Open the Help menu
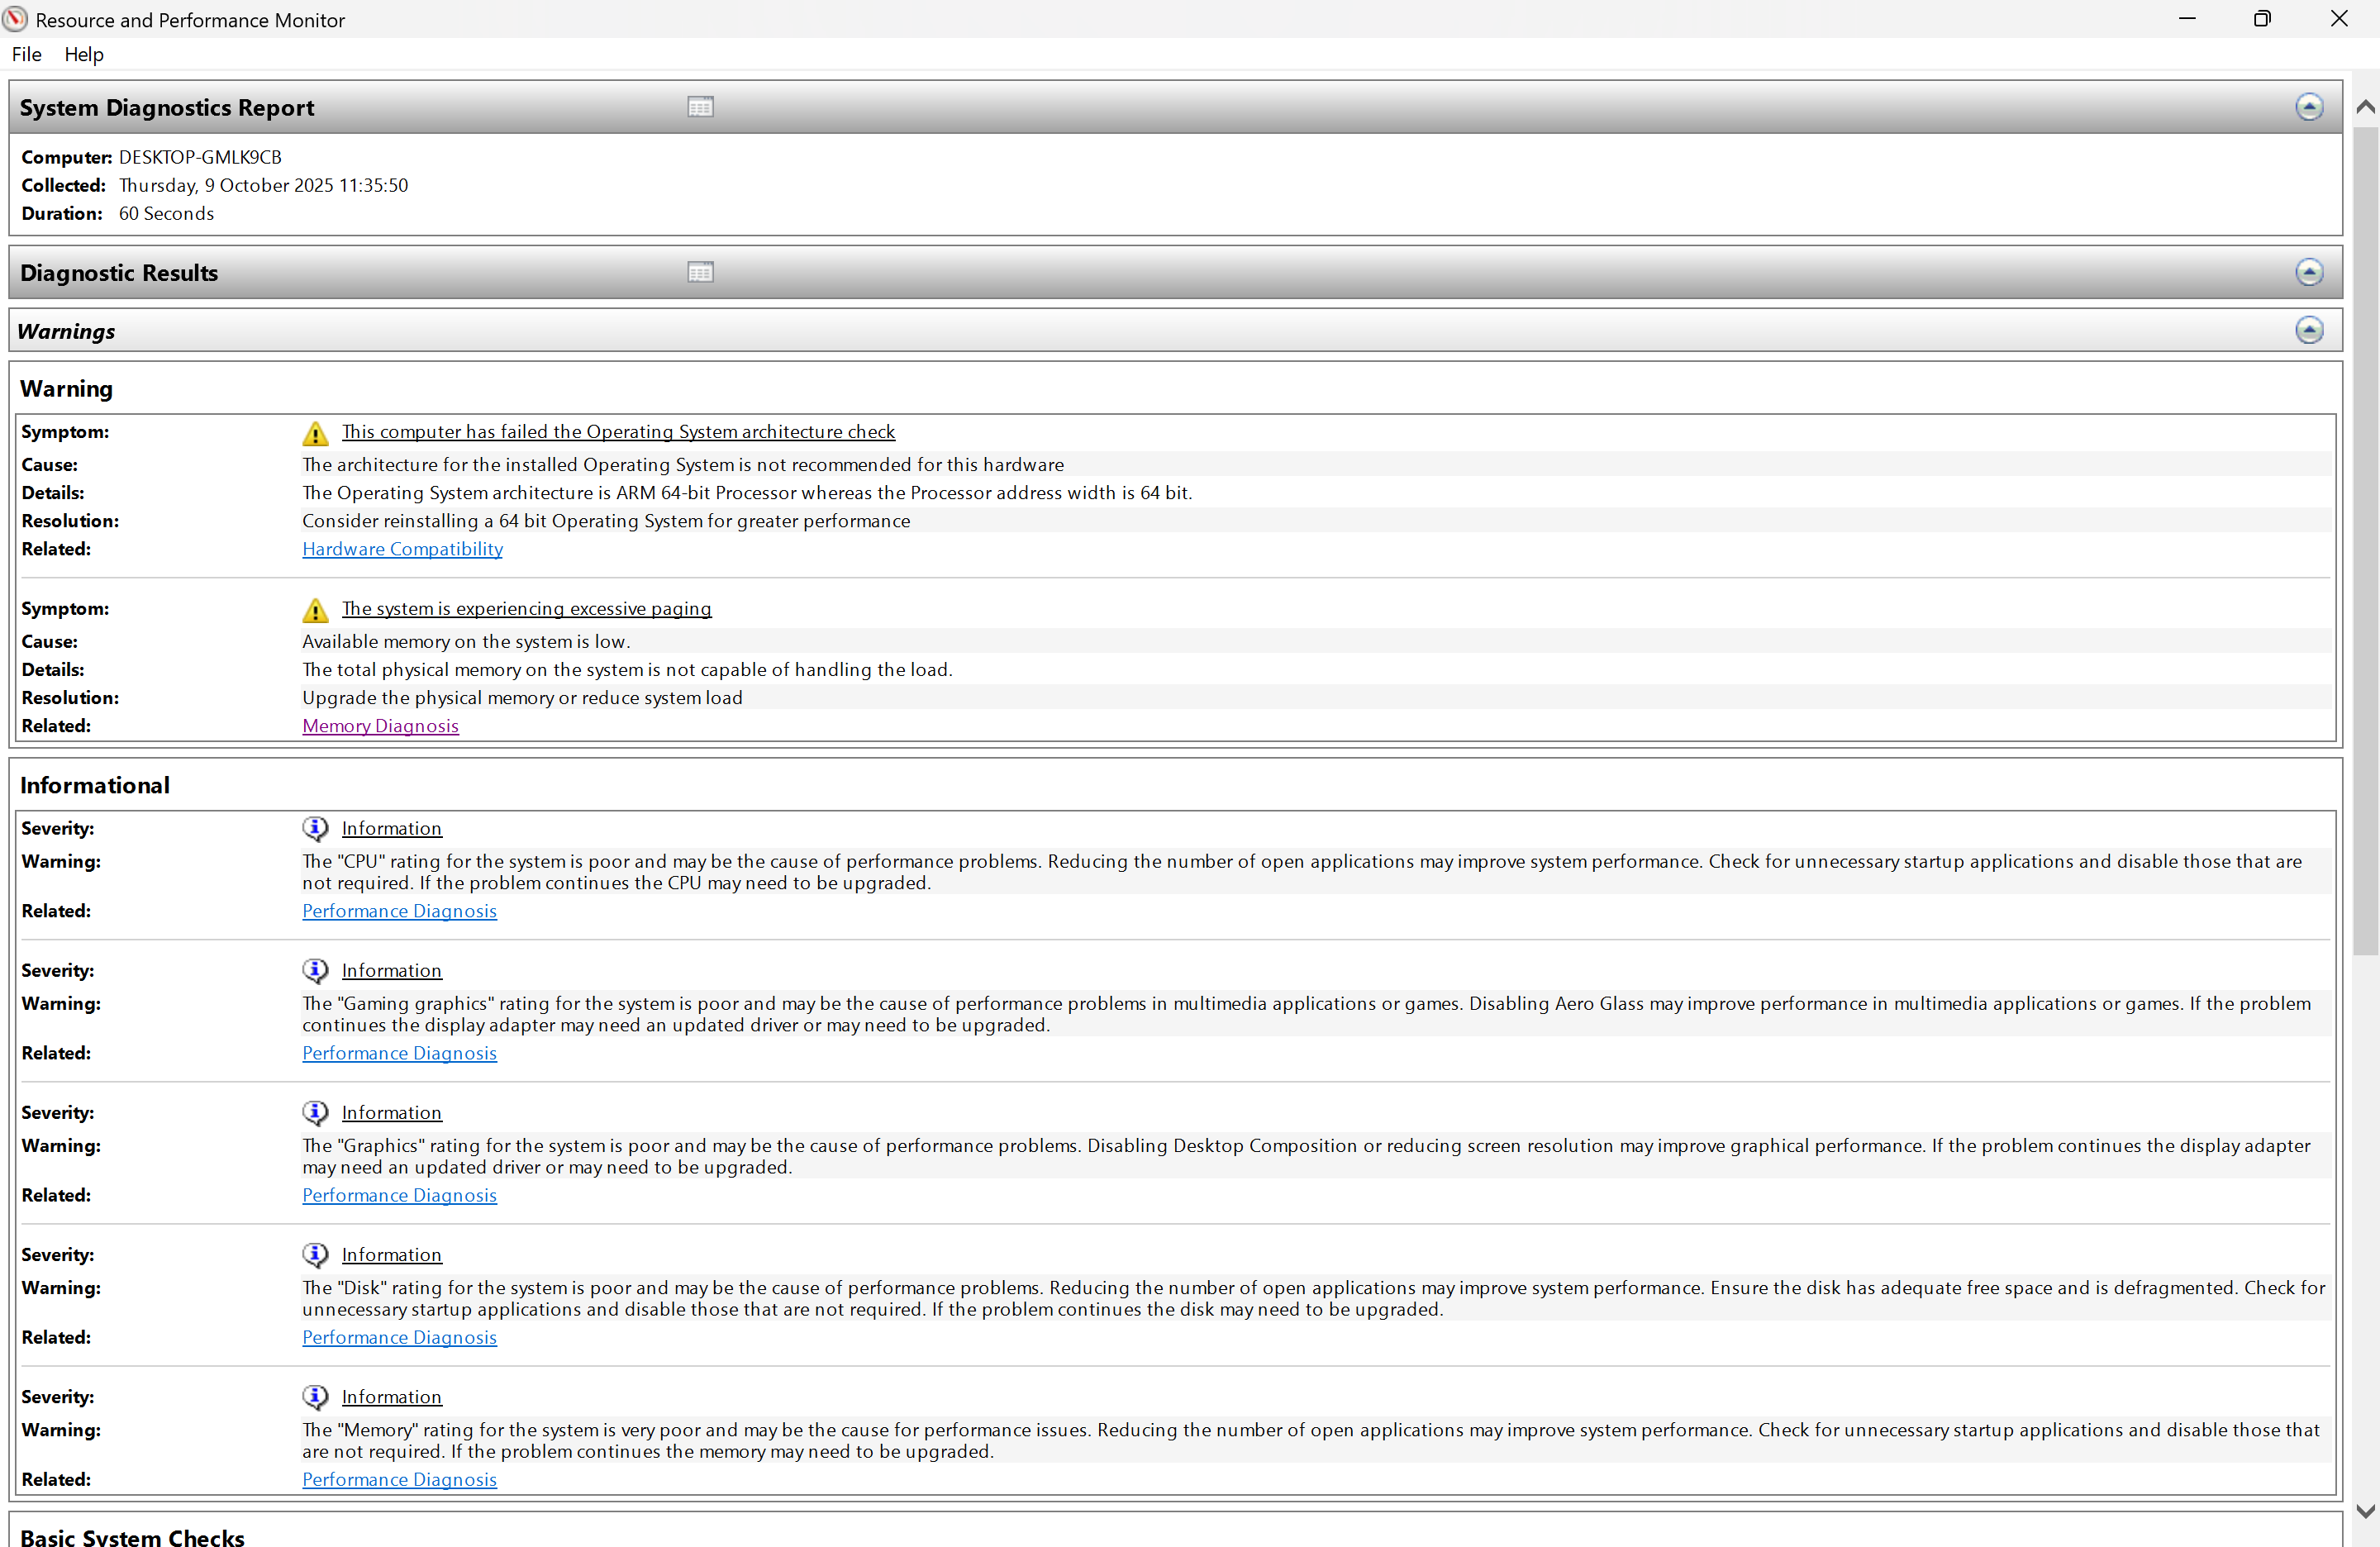Screen dimensions: 2380x1547 point(84,54)
